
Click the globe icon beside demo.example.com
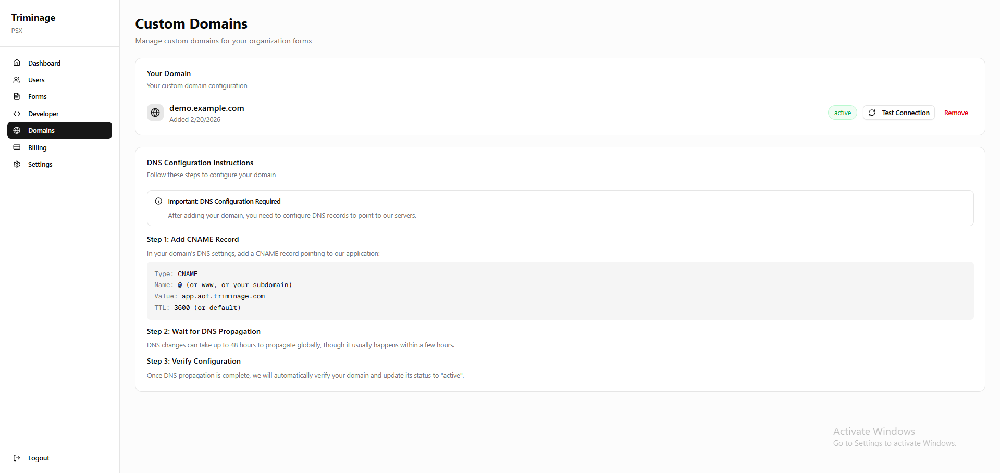point(155,113)
